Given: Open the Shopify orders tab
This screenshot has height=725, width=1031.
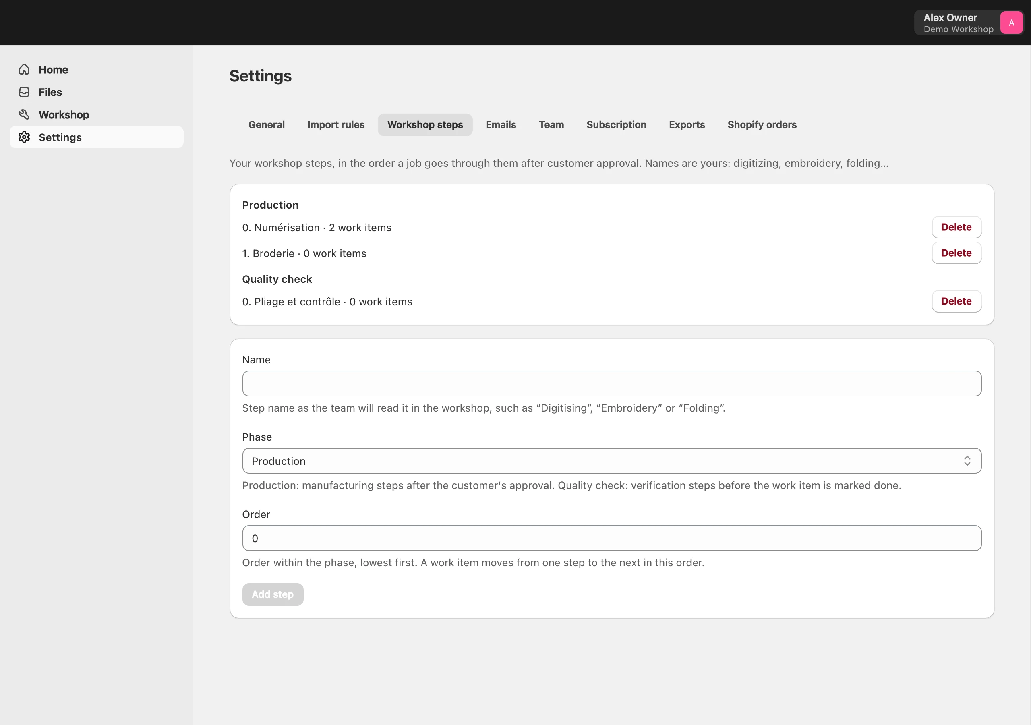Looking at the screenshot, I should (x=762, y=124).
